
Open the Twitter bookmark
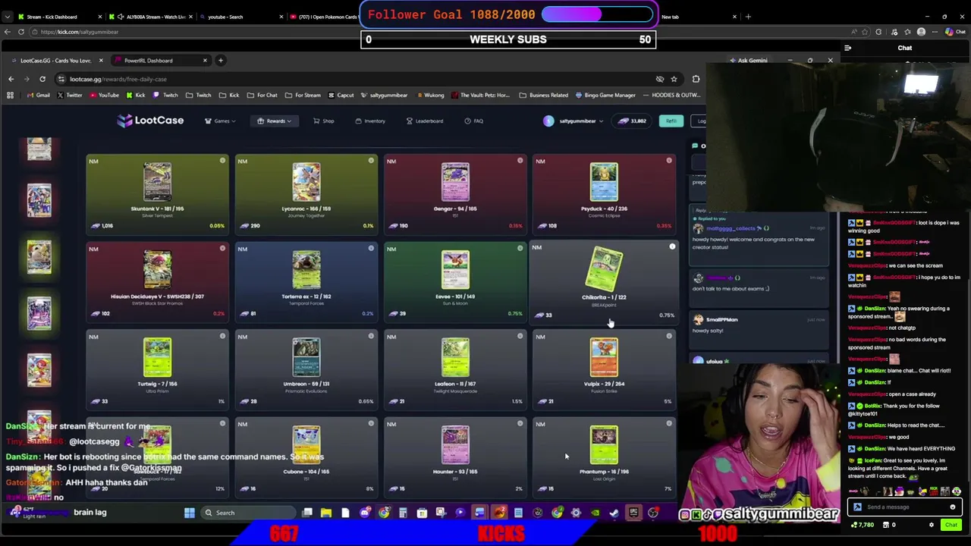pyautogui.click(x=69, y=95)
